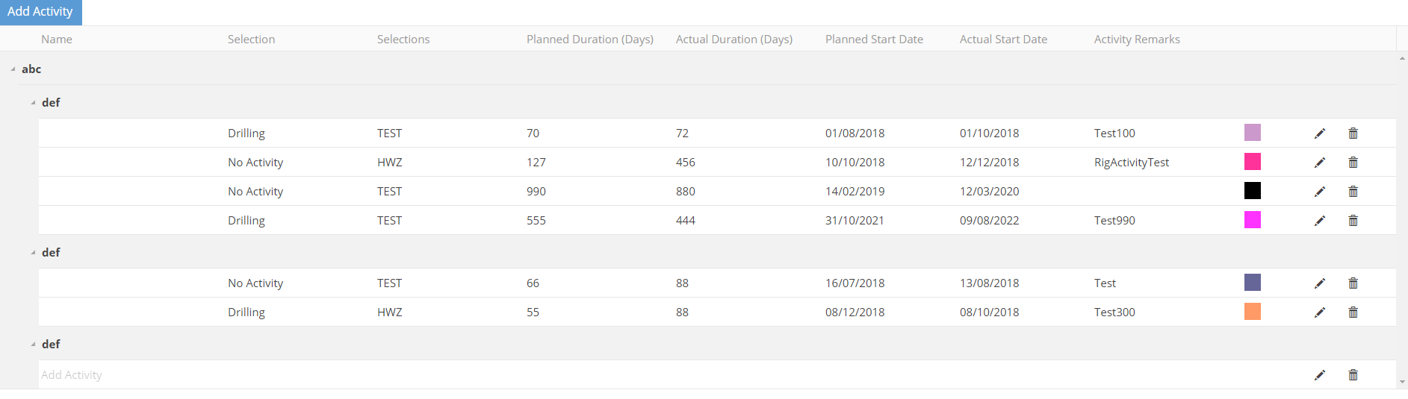Click the Activity Remarks column header
1408x399 pixels.
coord(1136,40)
